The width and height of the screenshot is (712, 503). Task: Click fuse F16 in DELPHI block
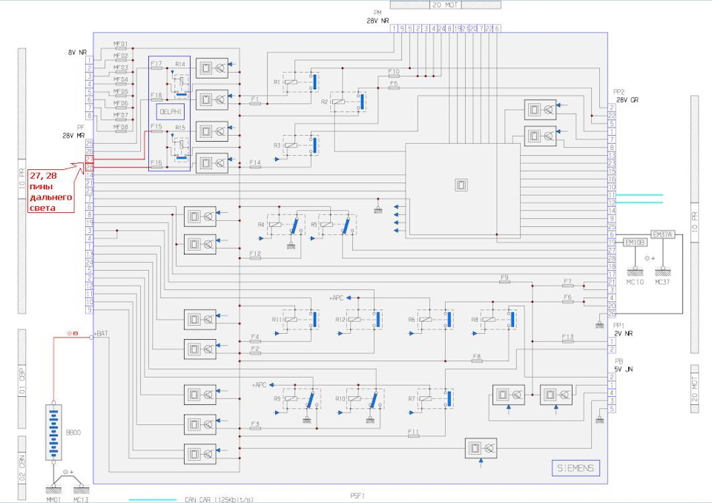(156, 167)
